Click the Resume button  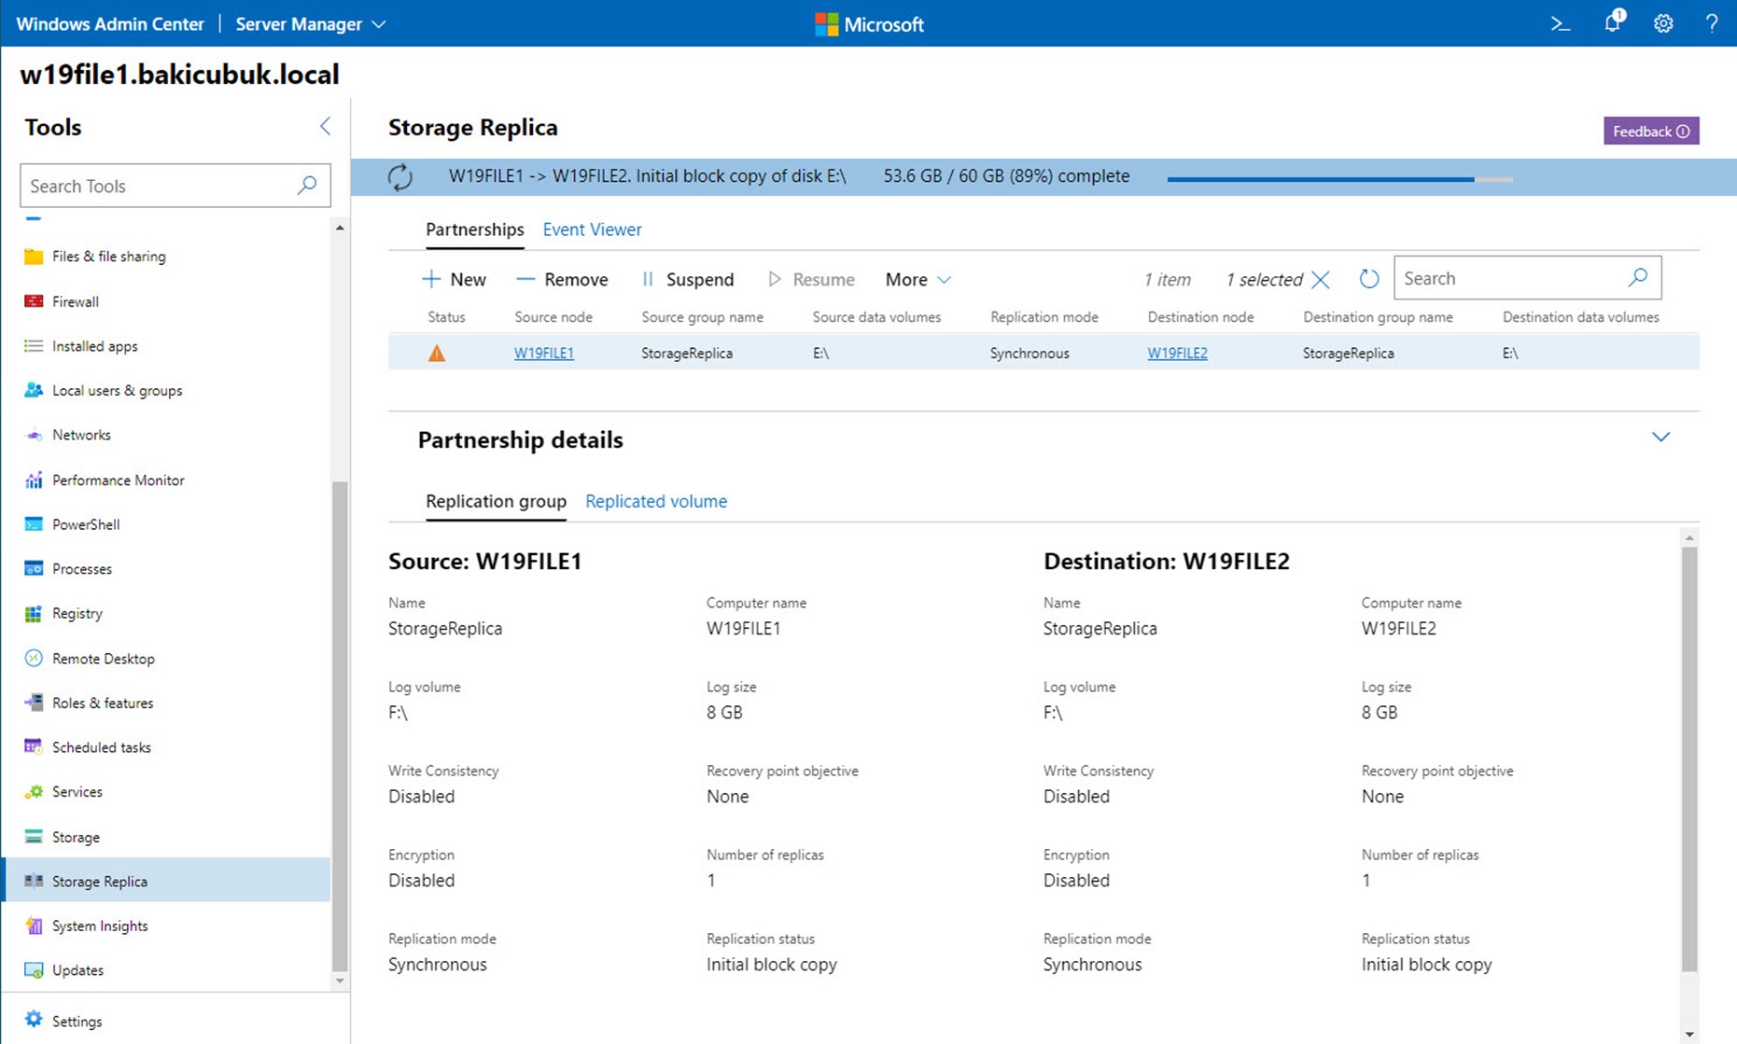click(811, 280)
